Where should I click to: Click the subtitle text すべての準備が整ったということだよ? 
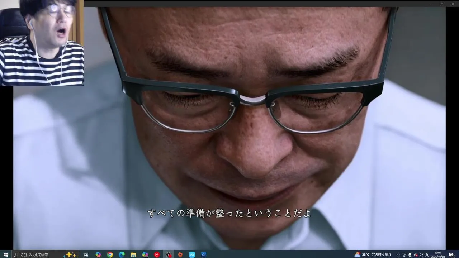pyautogui.click(x=229, y=213)
